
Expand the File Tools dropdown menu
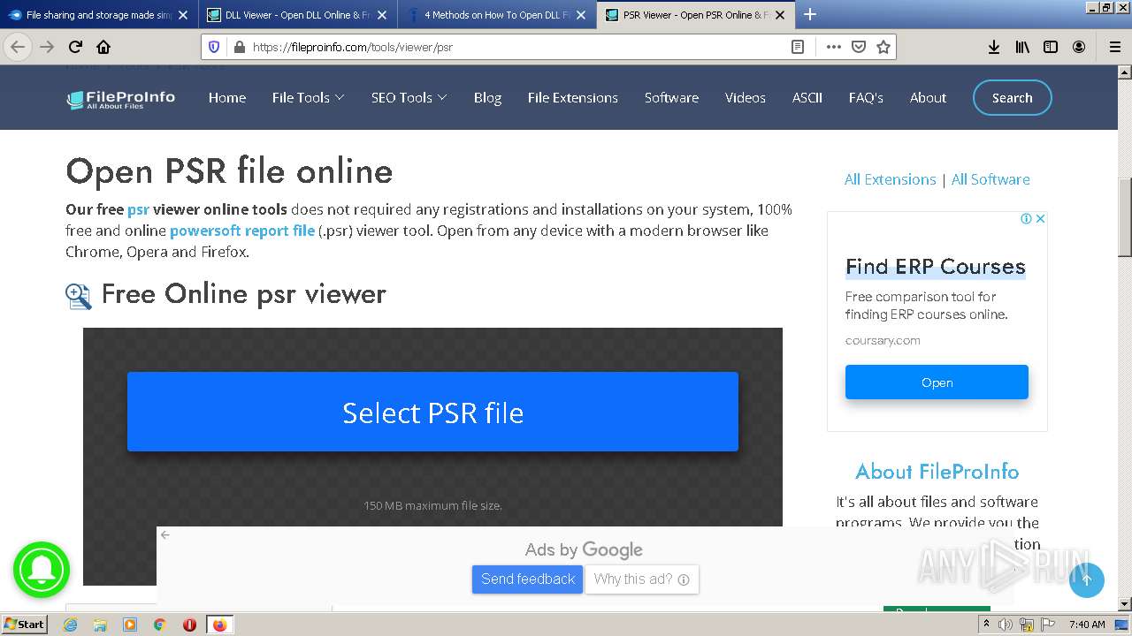tap(308, 98)
